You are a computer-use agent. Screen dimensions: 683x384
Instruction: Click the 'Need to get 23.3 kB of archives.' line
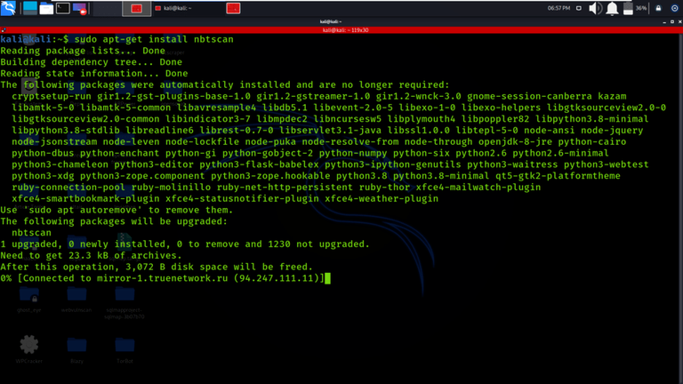point(91,256)
